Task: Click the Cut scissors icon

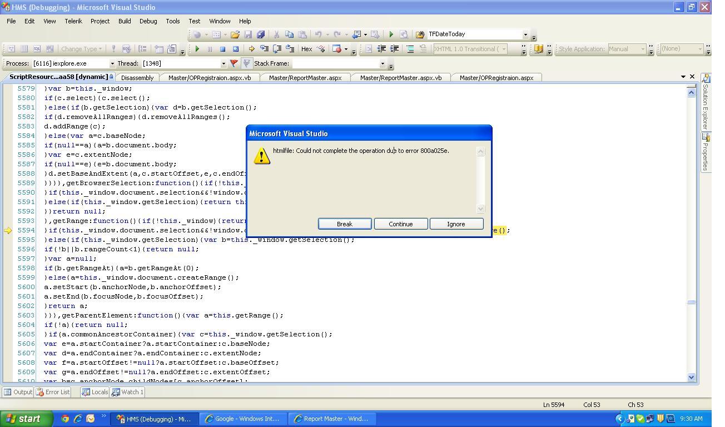Action: [x=276, y=34]
